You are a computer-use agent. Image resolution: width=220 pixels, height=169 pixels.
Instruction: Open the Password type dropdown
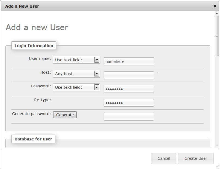coord(76,87)
